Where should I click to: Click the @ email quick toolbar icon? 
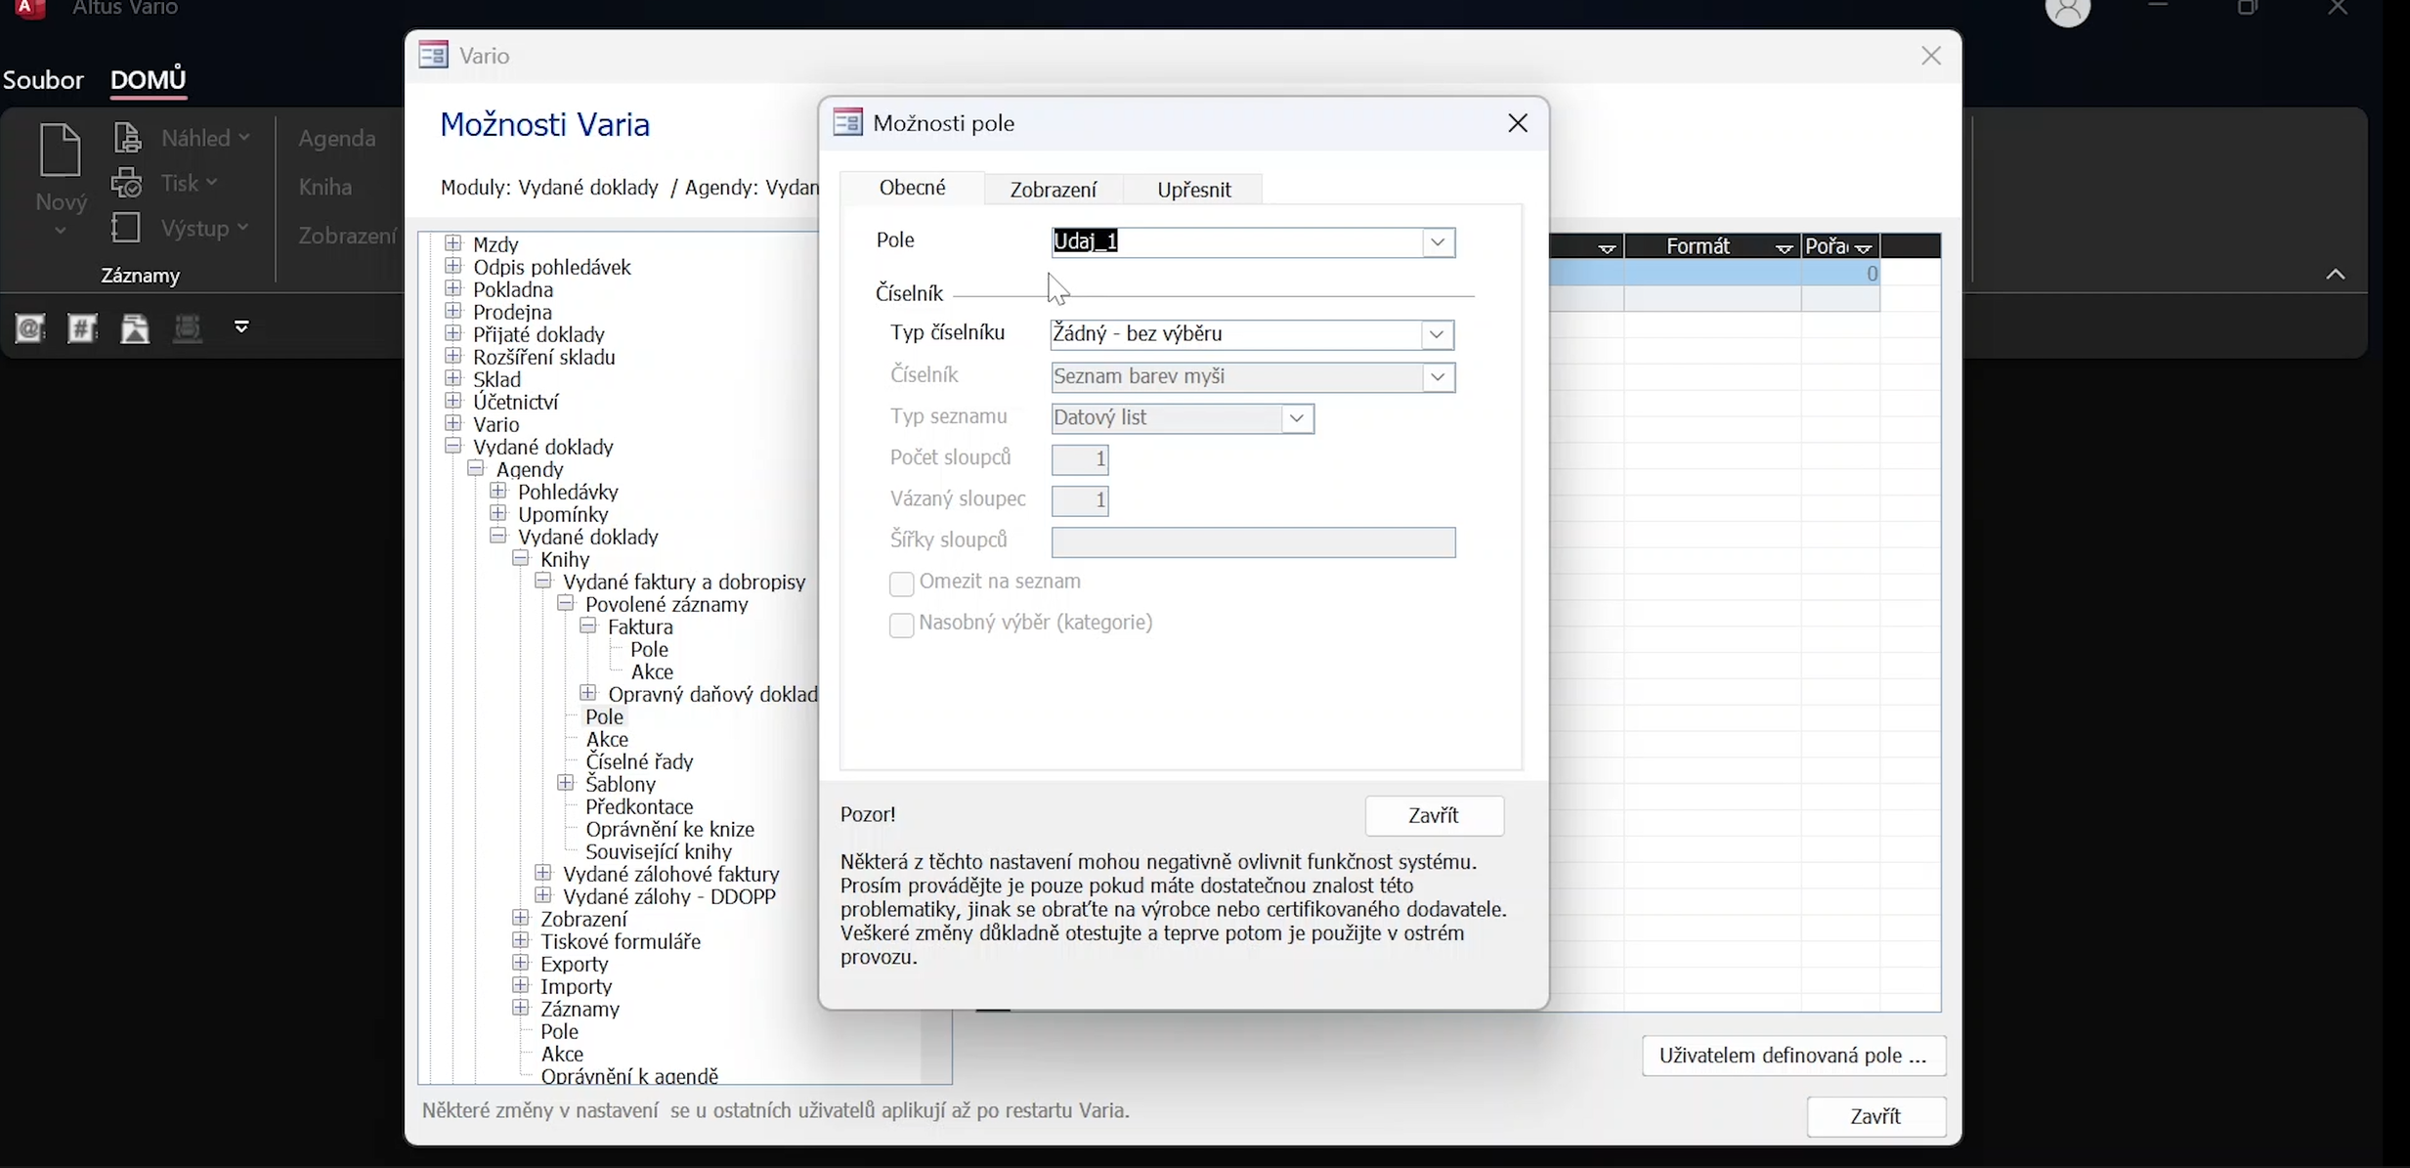[x=29, y=328]
